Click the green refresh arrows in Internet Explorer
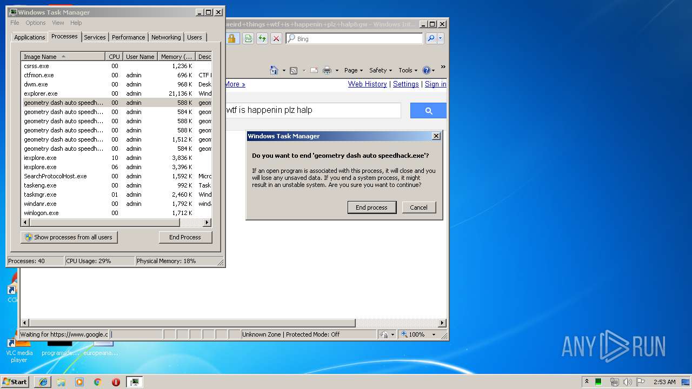This screenshot has width=692, height=389. [262, 38]
